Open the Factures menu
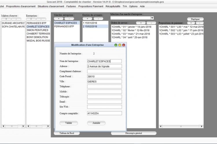The image size is (217, 144). 71,6
